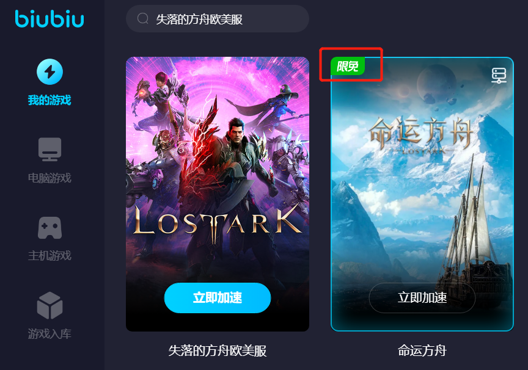Image resolution: width=528 pixels, height=370 pixels.
Task: Click the 失落的方舟欧美服 game title
Action: point(218,351)
